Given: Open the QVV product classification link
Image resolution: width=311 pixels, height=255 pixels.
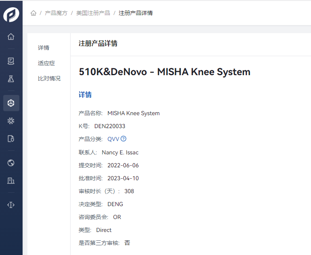Looking at the screenshot, I should (x=113, y=139).
